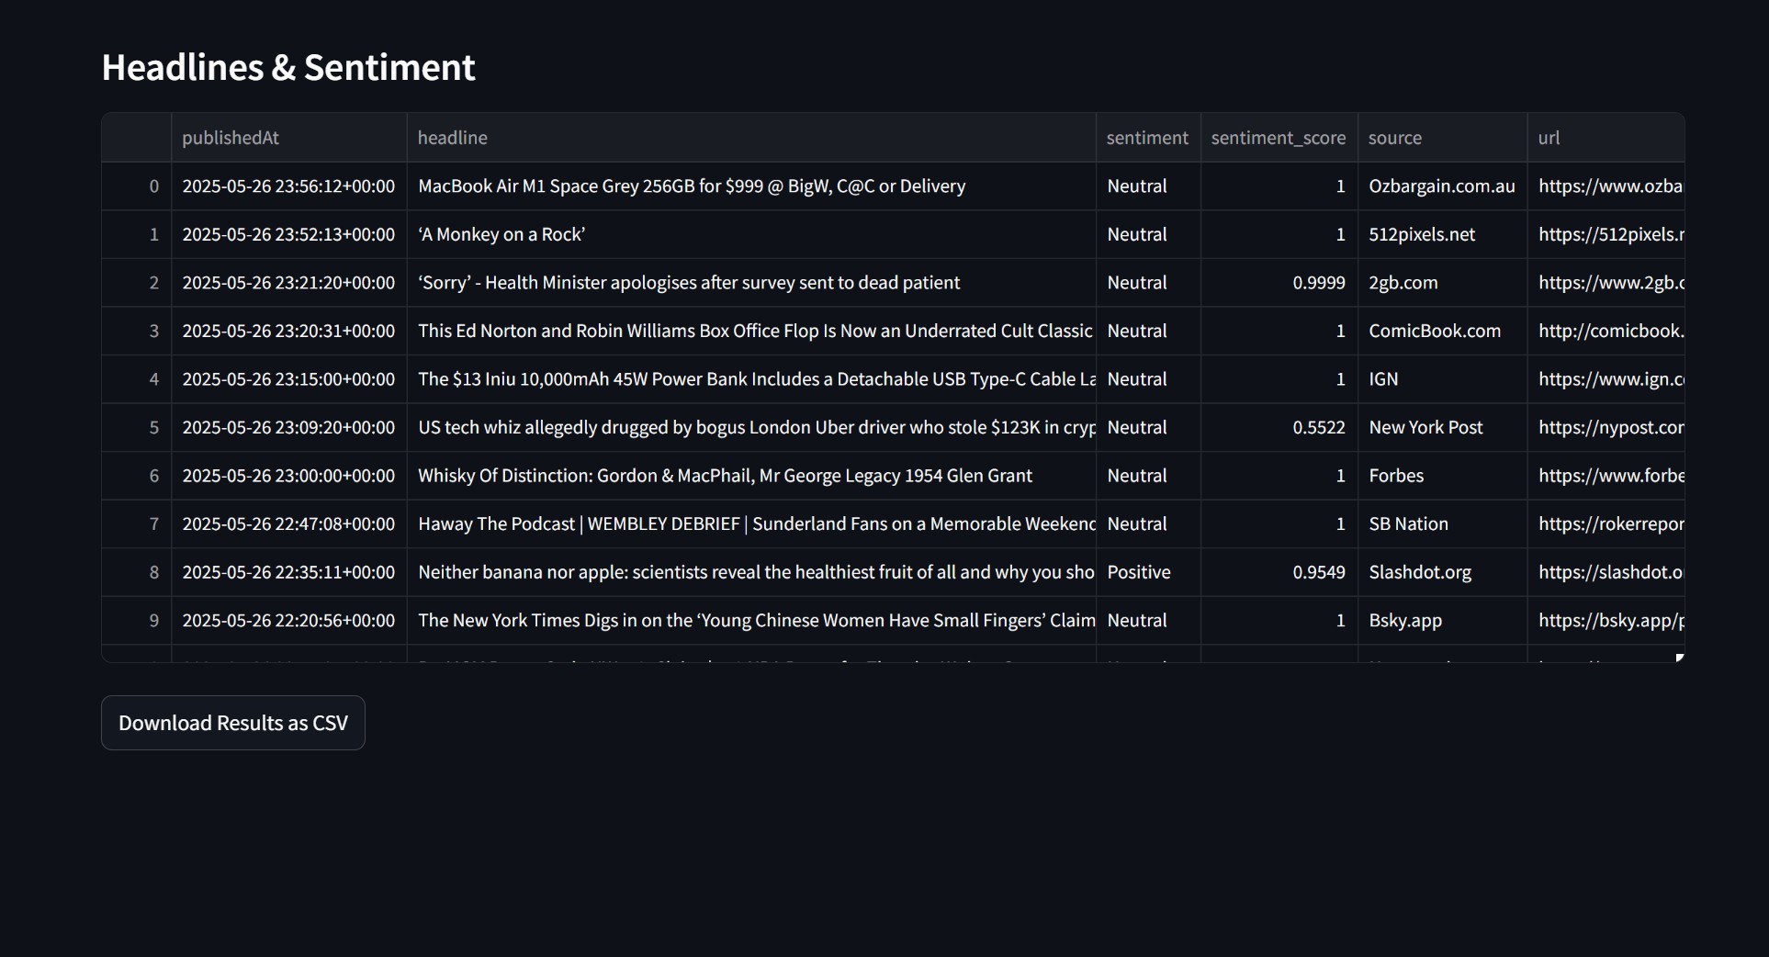Click the slashdot url cell

[1606, 572]
